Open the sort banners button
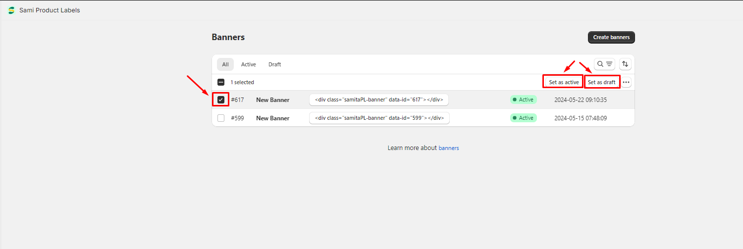Viewport: 743px width, 249px height. [625, 64]
